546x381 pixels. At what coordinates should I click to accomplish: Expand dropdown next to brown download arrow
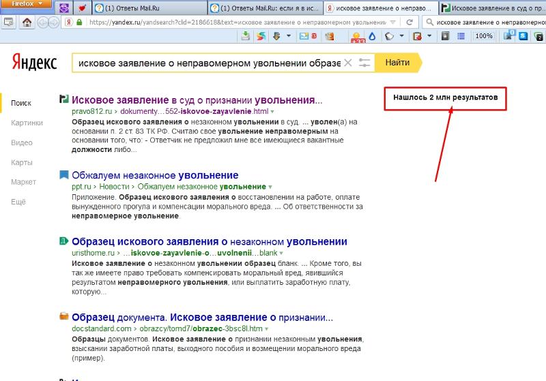point(289,36)
